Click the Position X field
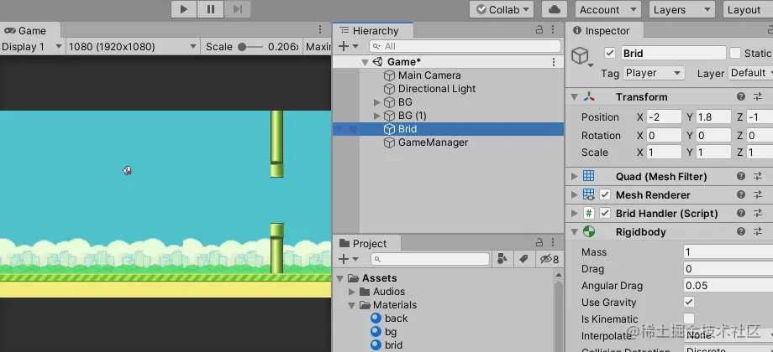This screenshot has height=352, width=773. point(664,117)
